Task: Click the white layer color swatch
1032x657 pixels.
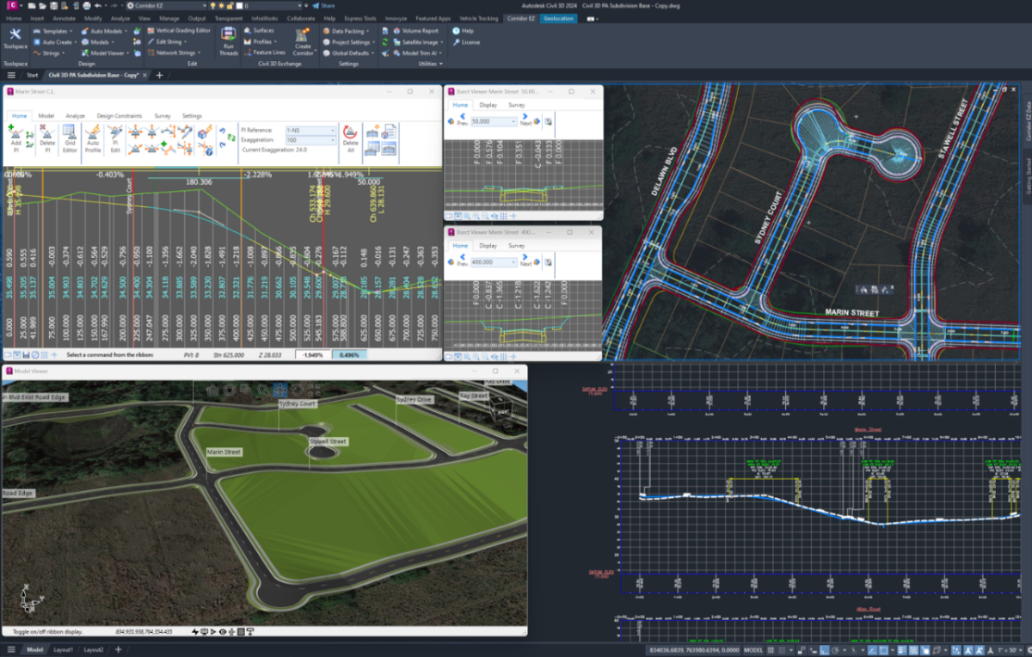Action: coord(239,5)
